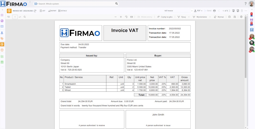Open the purple circle icon in left sidebar
Screen dimensions: 255x129
2,21
